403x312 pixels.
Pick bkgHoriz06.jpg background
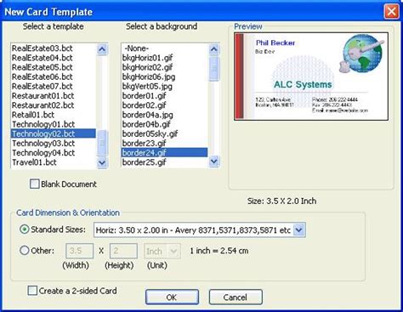point(164,77)
